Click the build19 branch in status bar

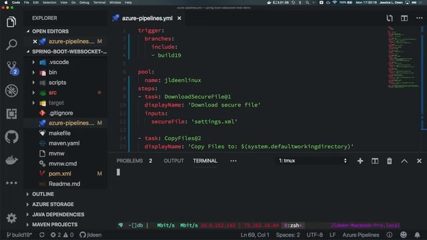point(19,235)
